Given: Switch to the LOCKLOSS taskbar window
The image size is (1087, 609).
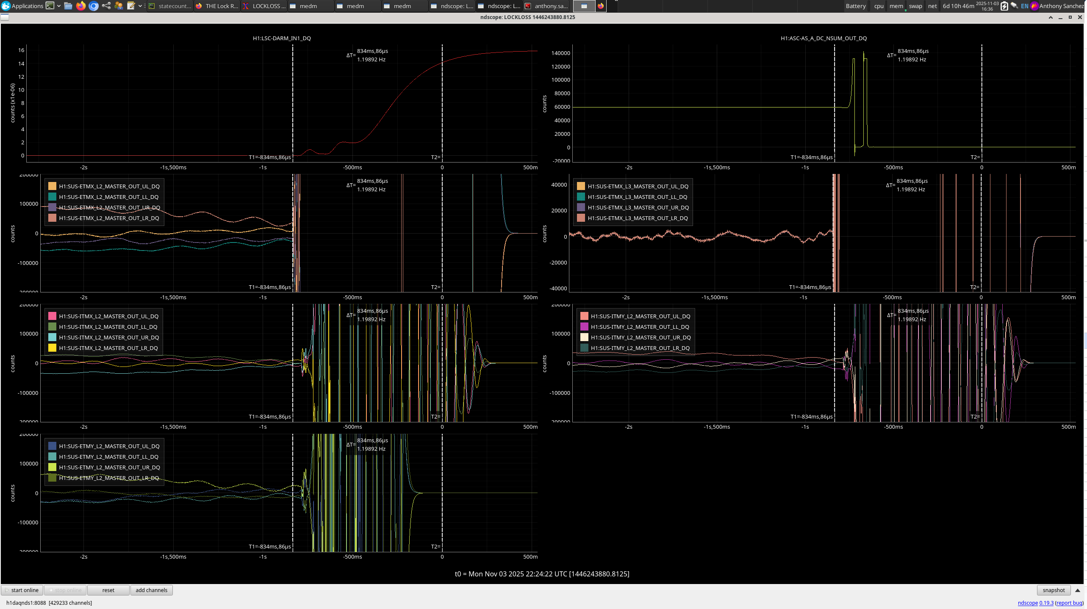Looking at the screenshot, I should click(x=264, y=6).
